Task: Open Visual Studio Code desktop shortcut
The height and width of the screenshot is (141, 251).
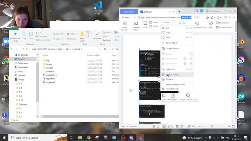Action: click(98, 8)
